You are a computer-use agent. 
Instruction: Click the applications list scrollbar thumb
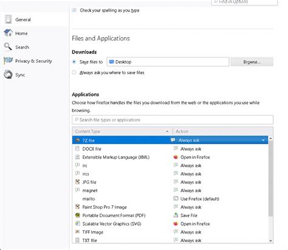(x=270, y=179)
